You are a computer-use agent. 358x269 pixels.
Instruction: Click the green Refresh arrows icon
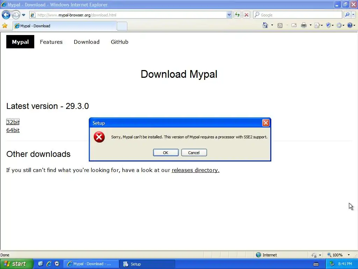tap(237, 15)
